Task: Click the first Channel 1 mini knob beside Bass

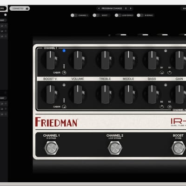Action: point(162,73)
